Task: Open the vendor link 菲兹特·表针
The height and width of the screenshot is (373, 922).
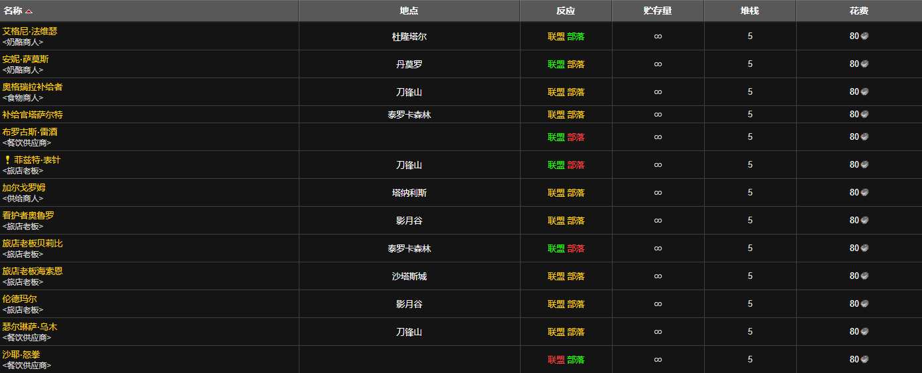Action: click(x=37, y=160)
